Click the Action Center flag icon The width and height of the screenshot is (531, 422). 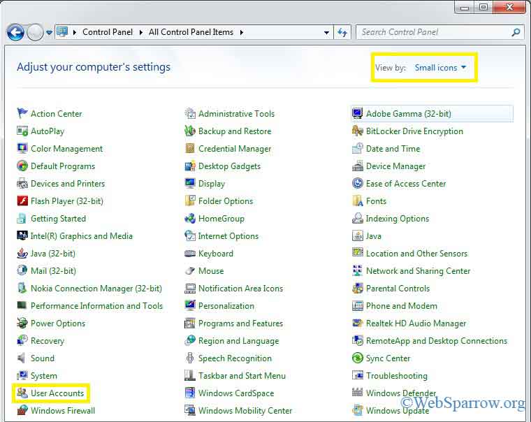(22, 113)
